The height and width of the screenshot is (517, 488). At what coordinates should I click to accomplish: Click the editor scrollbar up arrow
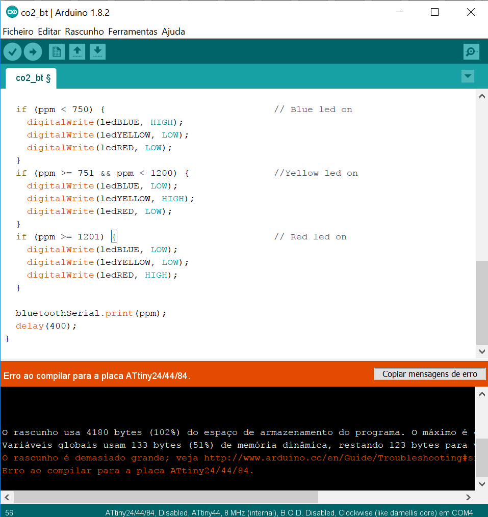pyautogui.click(x=482, y=96)
